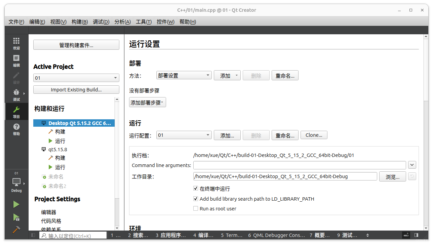Screen dimensions: 433x245
Task: Open the 工具 menu
Action: pos(144,22)
